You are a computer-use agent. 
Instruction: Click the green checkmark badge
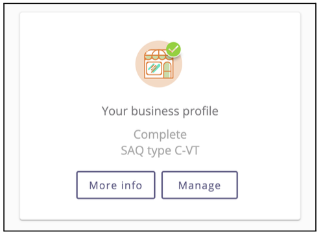click(173, 49)
